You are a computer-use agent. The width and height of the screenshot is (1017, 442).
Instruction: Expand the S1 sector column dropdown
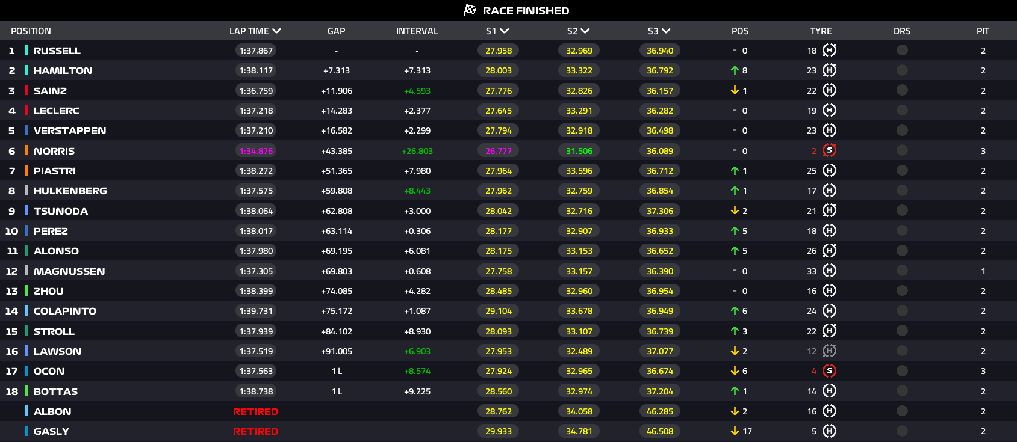point(504,31)
